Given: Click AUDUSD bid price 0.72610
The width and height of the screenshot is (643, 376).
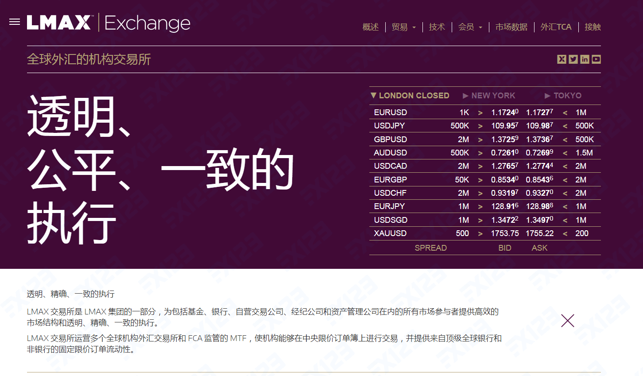Looking at the screenshot, I should tap(505, 153).
